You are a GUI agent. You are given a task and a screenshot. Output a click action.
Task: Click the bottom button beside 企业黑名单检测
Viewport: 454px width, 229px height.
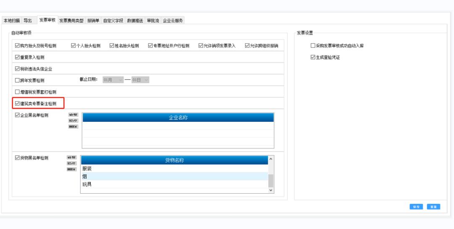(73, 126)
